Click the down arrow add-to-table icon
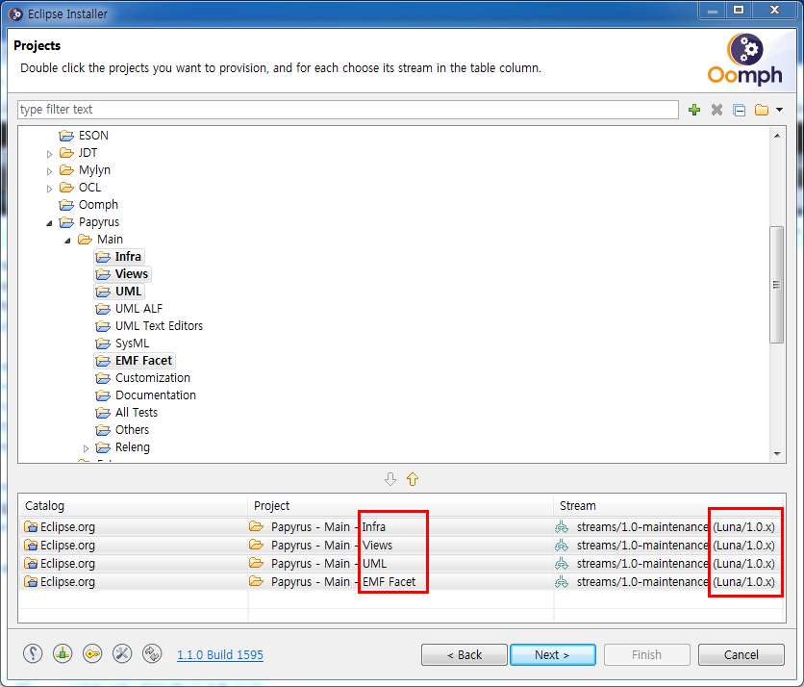This screenshot has width=804, height=687. [390, 479]
